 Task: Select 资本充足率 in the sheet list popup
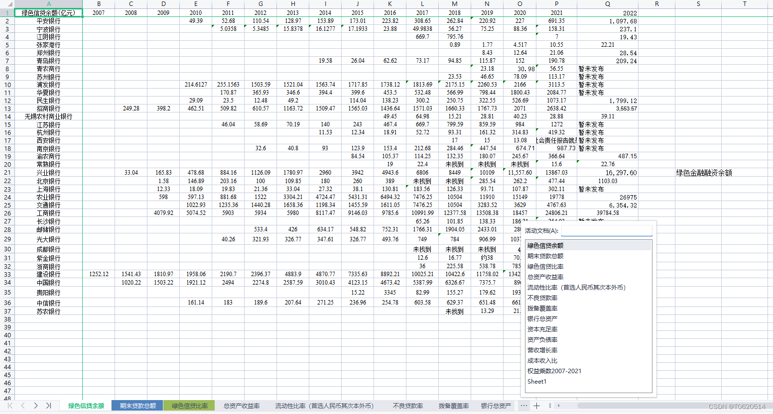tap(588, 329)
